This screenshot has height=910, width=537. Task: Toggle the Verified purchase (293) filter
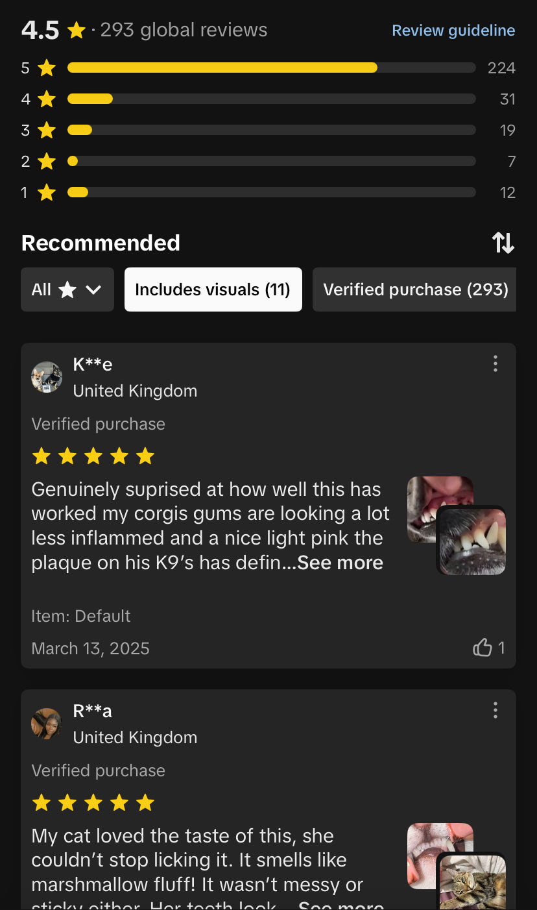[414, 289]
